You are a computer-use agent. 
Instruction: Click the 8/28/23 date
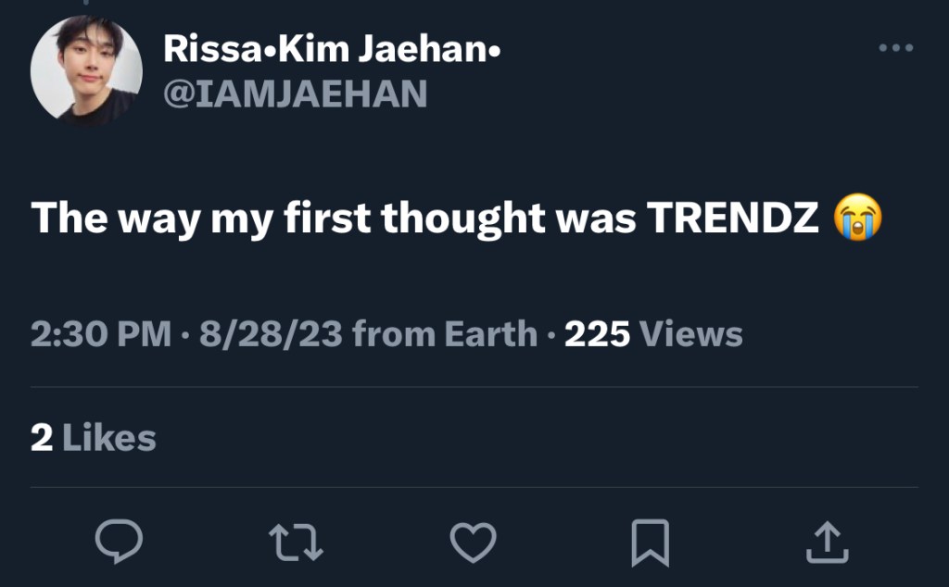coord(270,334)
